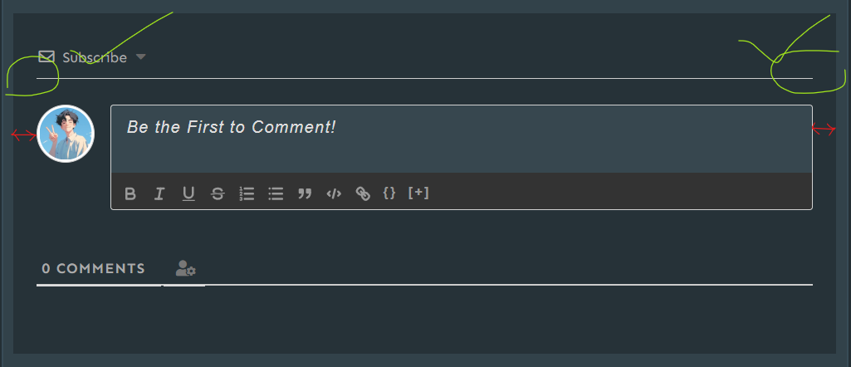Insert a spoiler with the [+] button
Viewport: 851px width, 367px height.
tap(418, 193)
